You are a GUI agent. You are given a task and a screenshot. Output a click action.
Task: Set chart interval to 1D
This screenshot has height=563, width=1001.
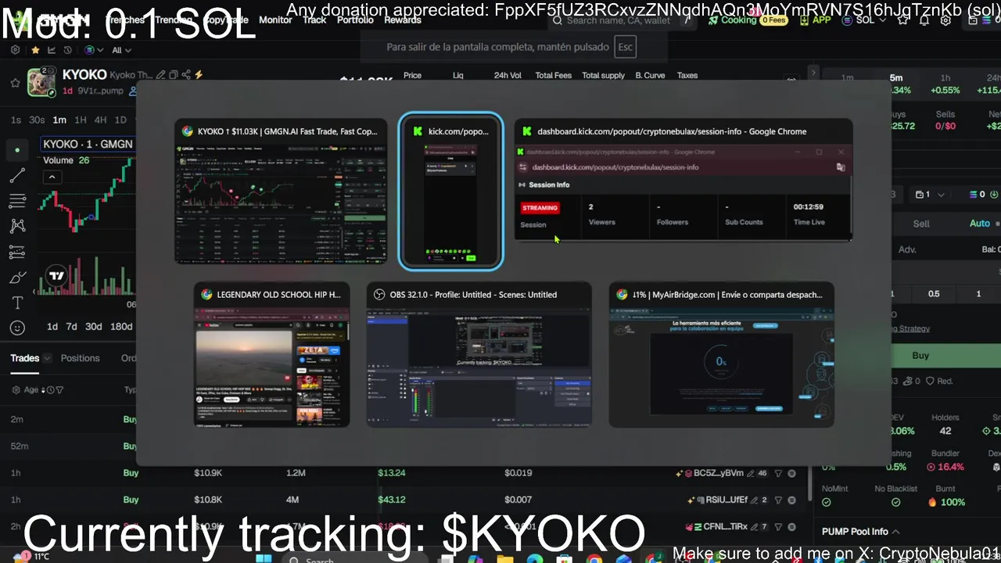coord(120,120)
